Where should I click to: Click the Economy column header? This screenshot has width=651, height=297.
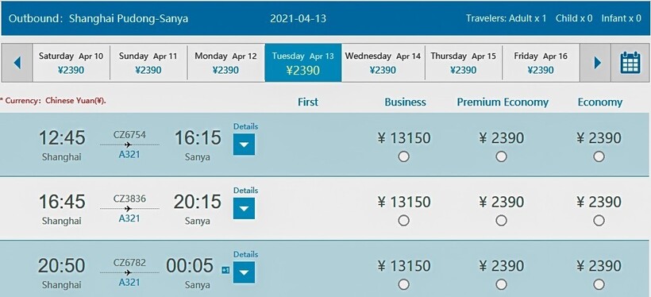pos(600,102)
